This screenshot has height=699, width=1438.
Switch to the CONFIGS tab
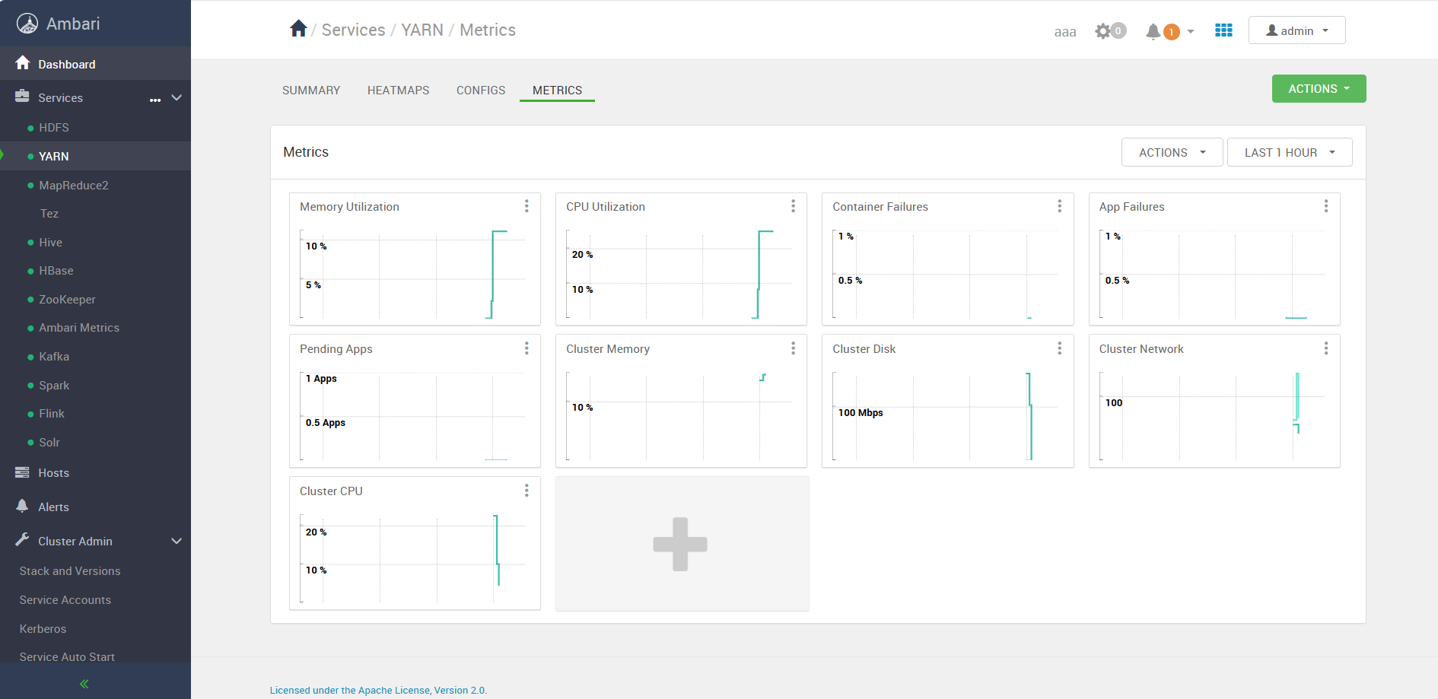pos(481,90)
